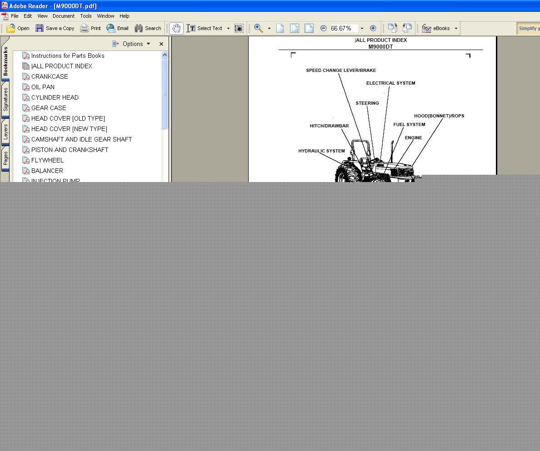
Task: Set view to Fit Width icon
Action: pos(309,28)
